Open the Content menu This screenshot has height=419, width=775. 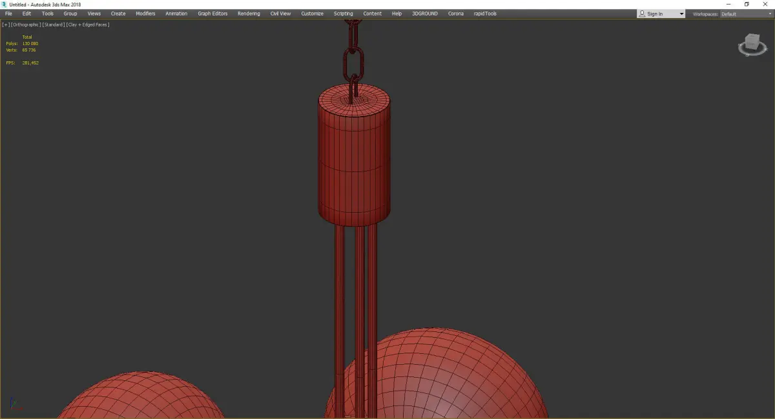[x=373, y=14]
